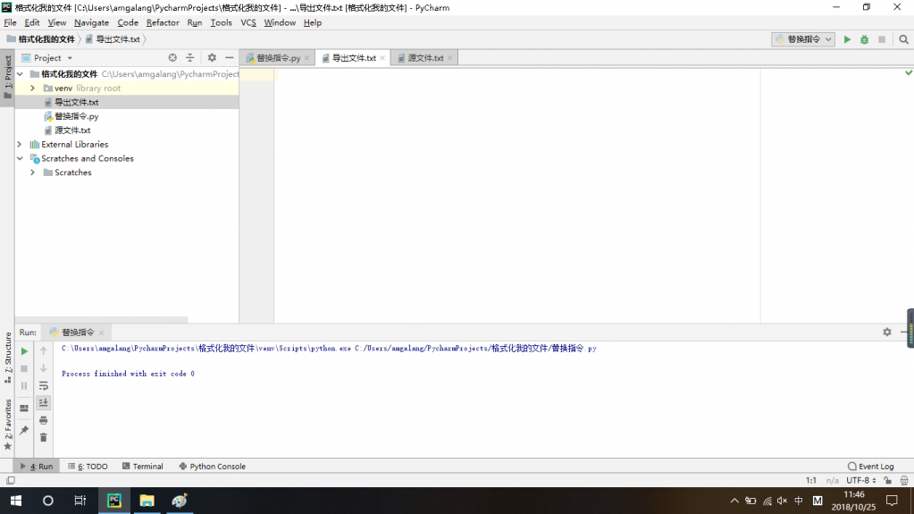Switch to the 源文件.txt editor tab
Image resolution: width=914 pixels, height=514 pixels.
[x=425, y=58]
